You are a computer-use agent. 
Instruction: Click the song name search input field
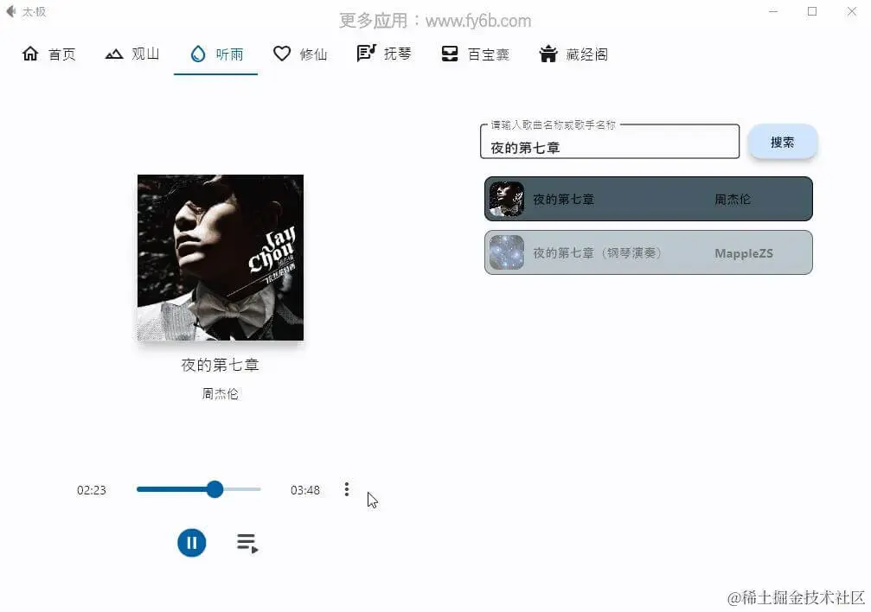(x=610, y=142)
